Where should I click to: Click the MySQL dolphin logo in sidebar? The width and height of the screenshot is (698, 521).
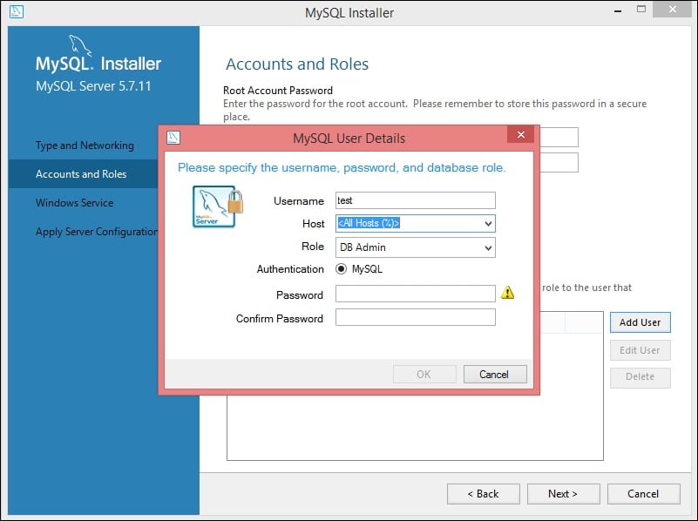(x=80, y=45)
